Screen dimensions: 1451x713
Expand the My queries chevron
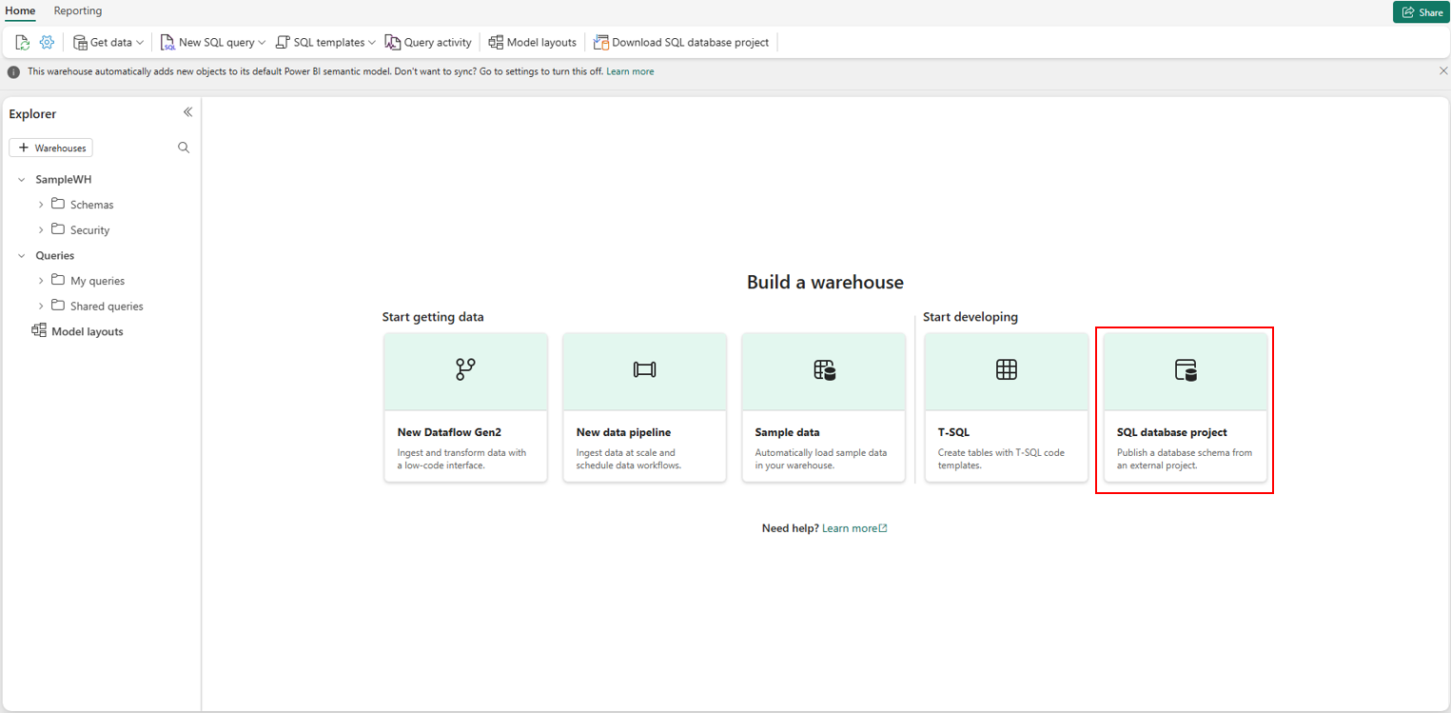click(x=41, y=281)
